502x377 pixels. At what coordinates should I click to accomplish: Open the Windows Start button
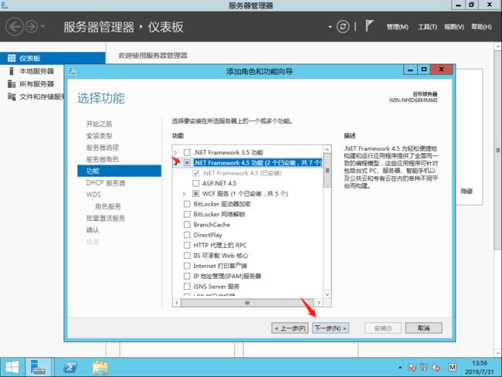[x=12, y=367]
